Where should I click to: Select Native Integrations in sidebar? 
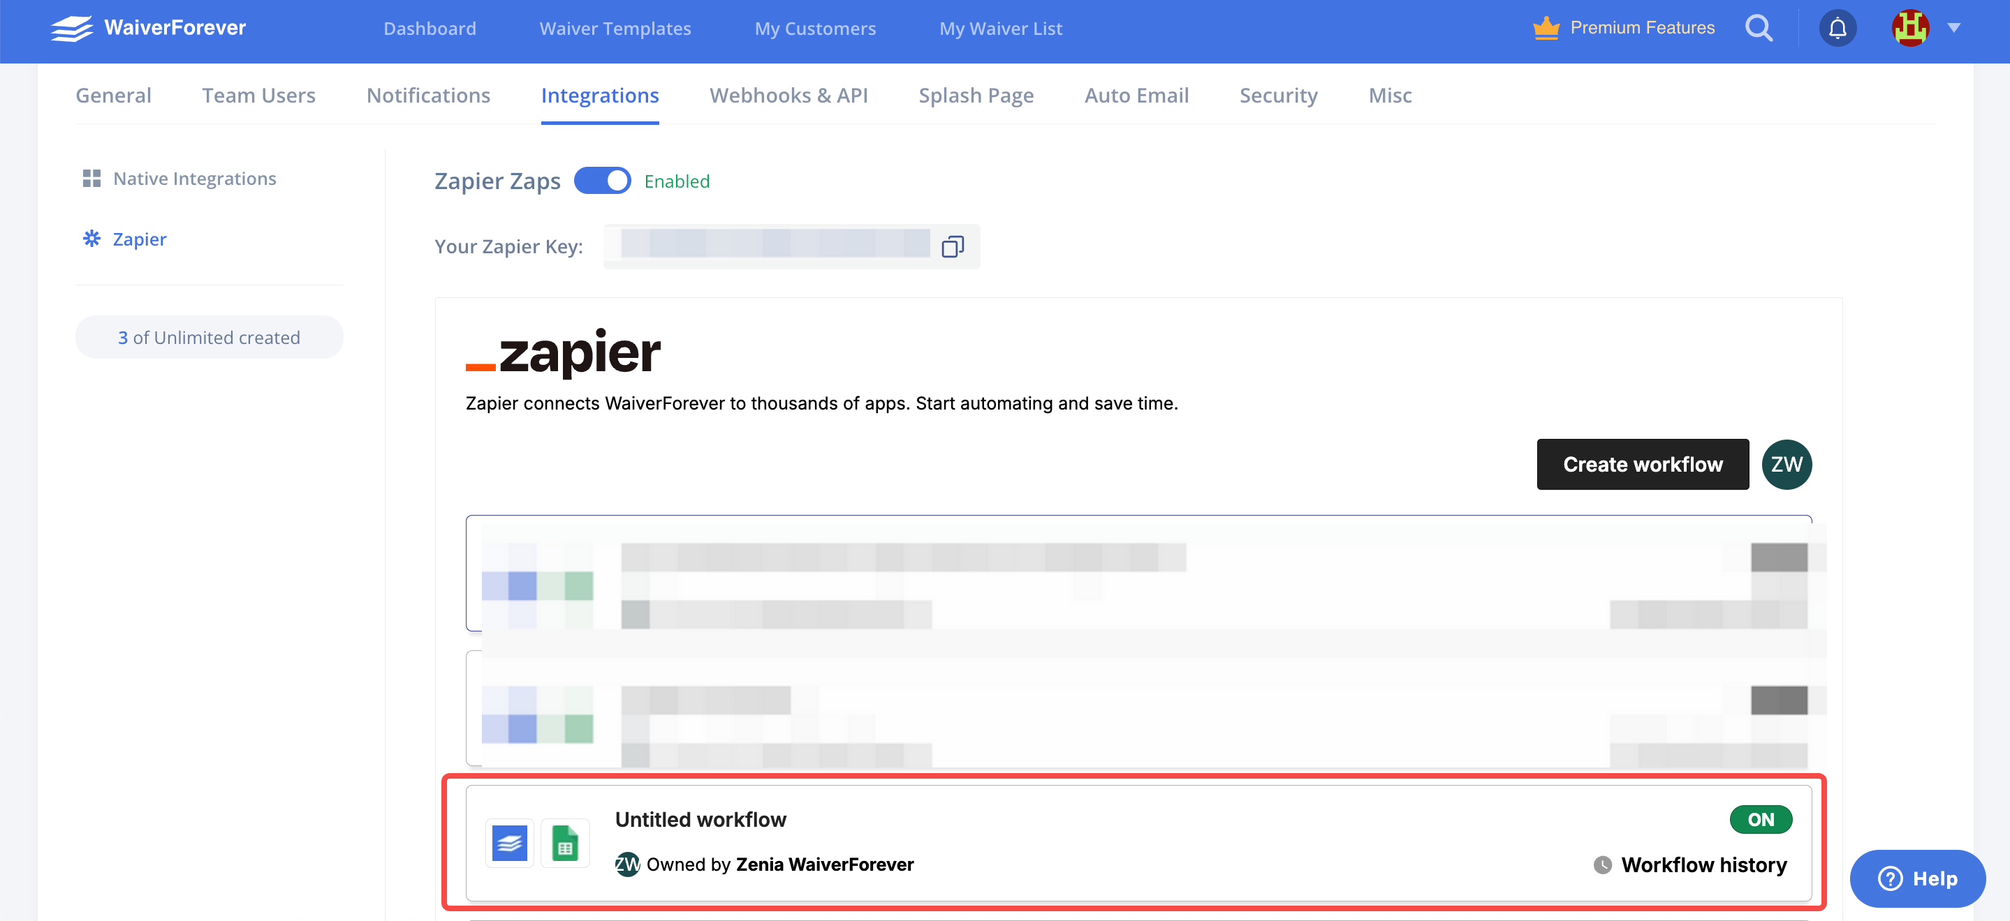pos(194,179)
